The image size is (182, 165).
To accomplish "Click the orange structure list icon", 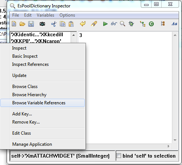I will (x=163, y=23).
